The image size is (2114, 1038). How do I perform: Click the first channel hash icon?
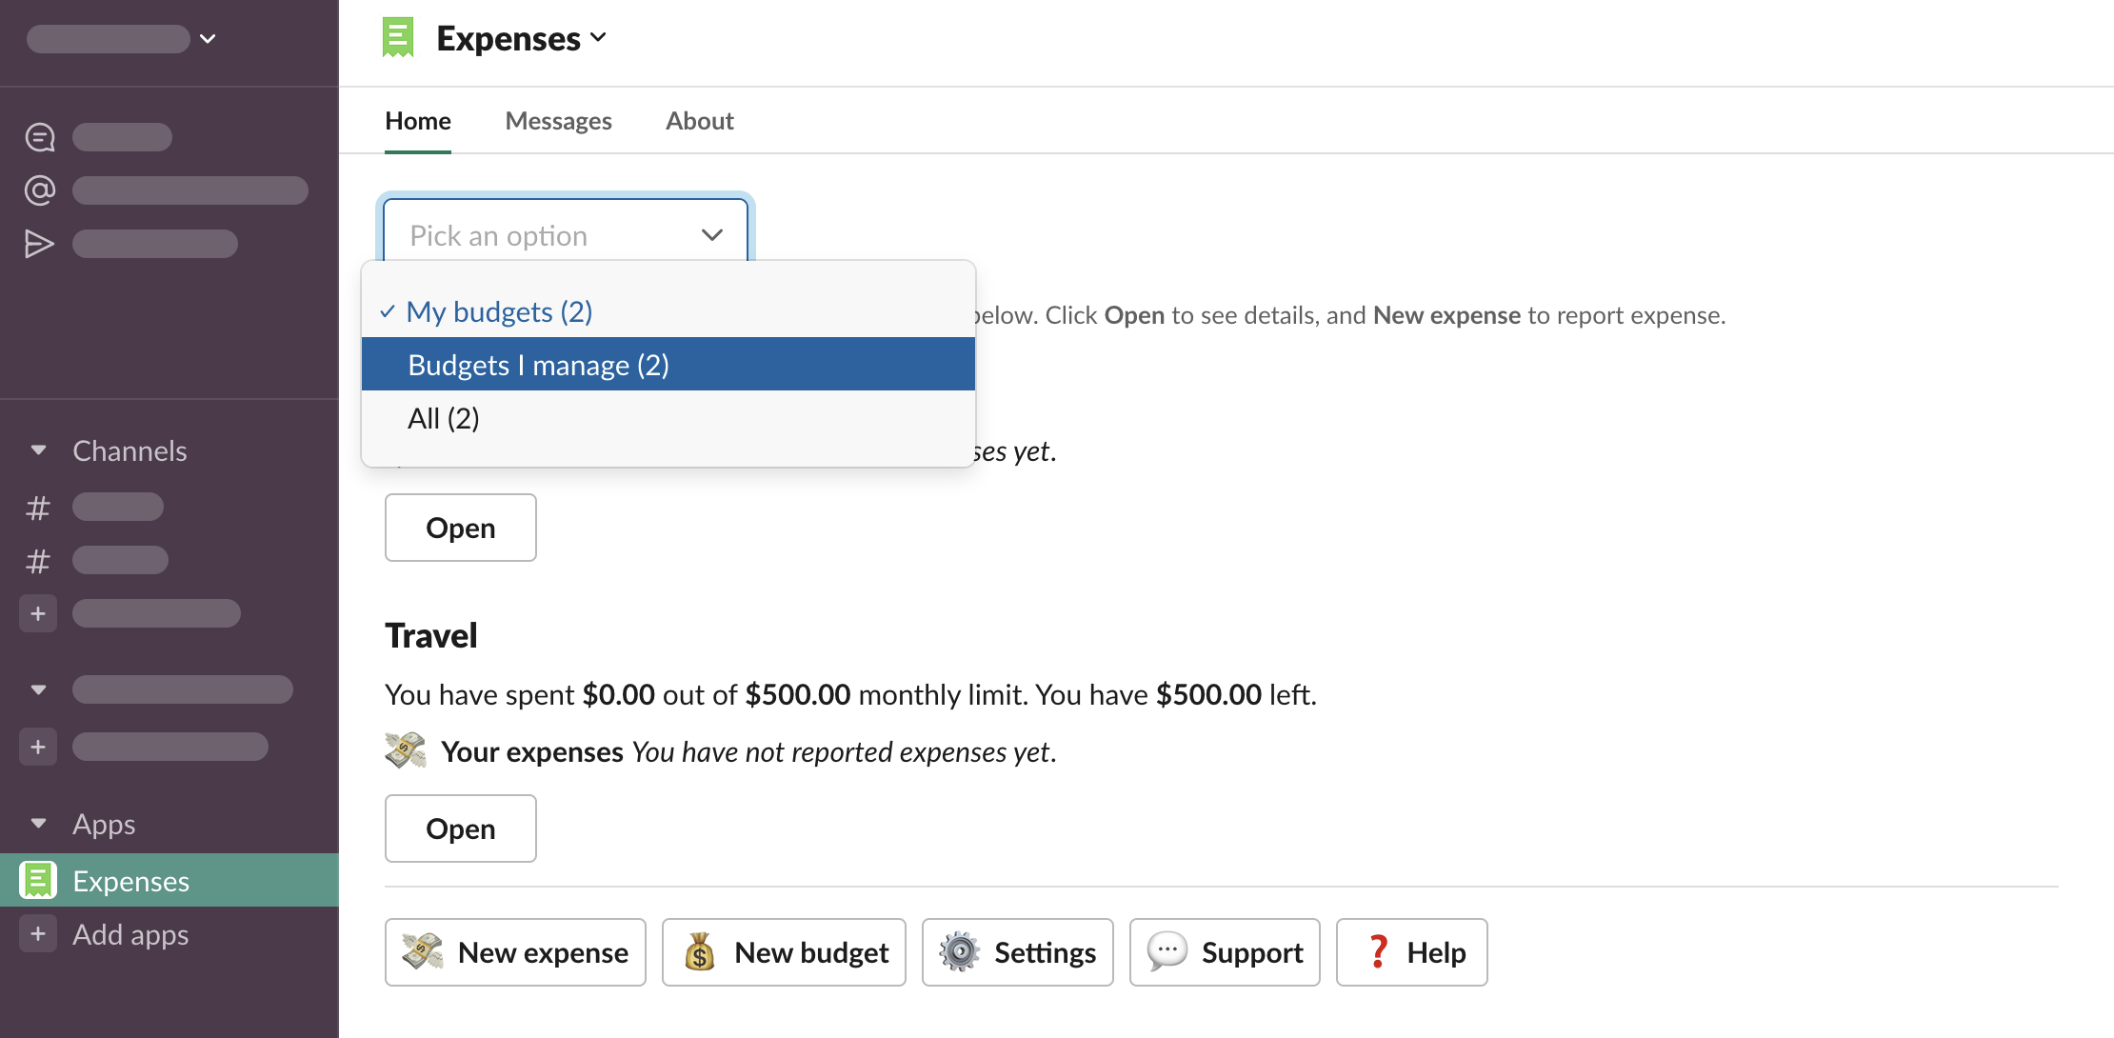[x=38, y=508]
